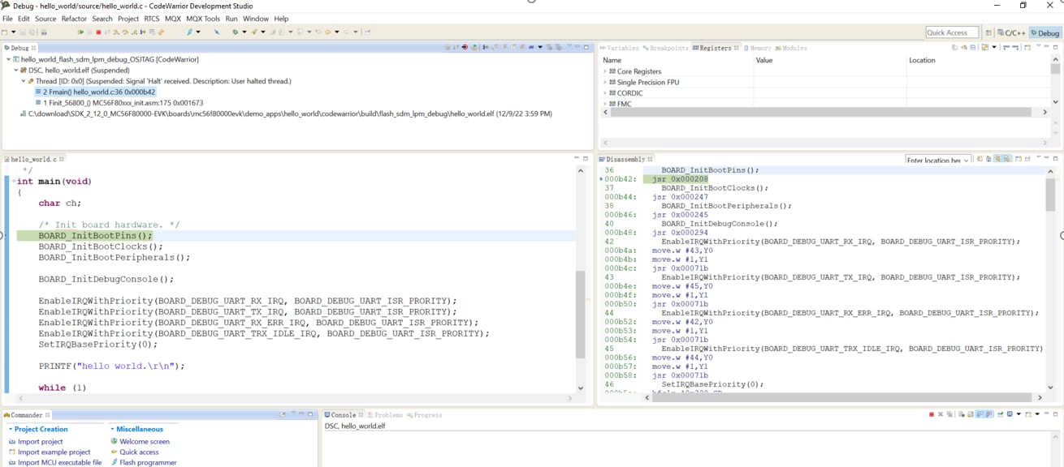1064x467 pixels.
Task: Click the Flash programmer icon in Commander
Action: point(115,462)
